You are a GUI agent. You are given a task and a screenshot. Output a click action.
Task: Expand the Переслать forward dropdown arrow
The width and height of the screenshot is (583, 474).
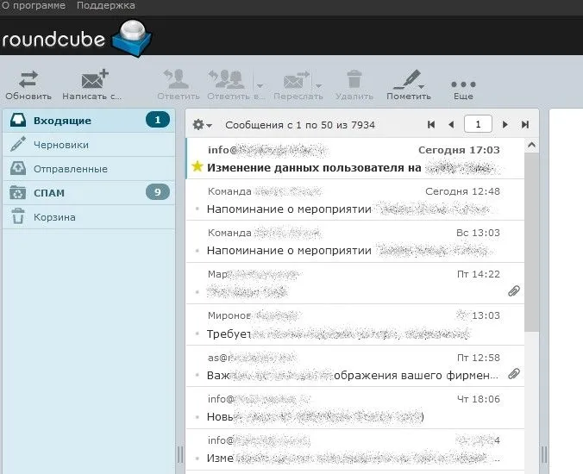click(318, 85)
